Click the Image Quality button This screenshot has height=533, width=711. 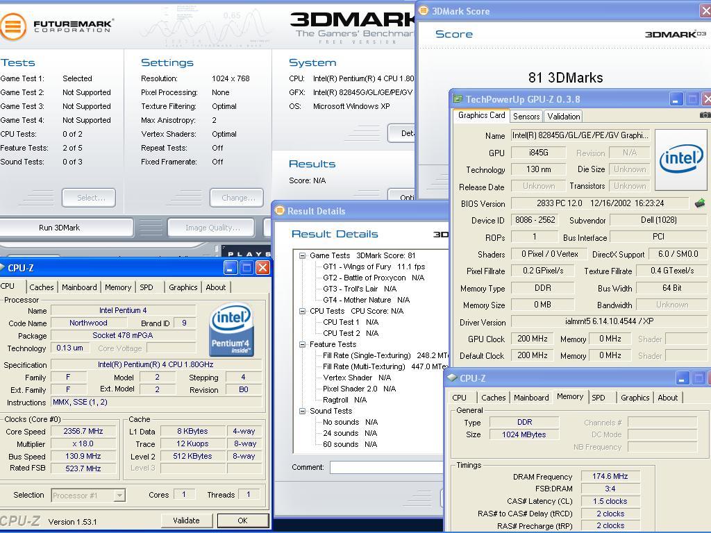[212, 228]
